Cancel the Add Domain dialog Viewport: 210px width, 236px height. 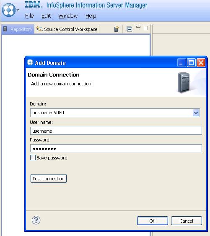point(187,221)
